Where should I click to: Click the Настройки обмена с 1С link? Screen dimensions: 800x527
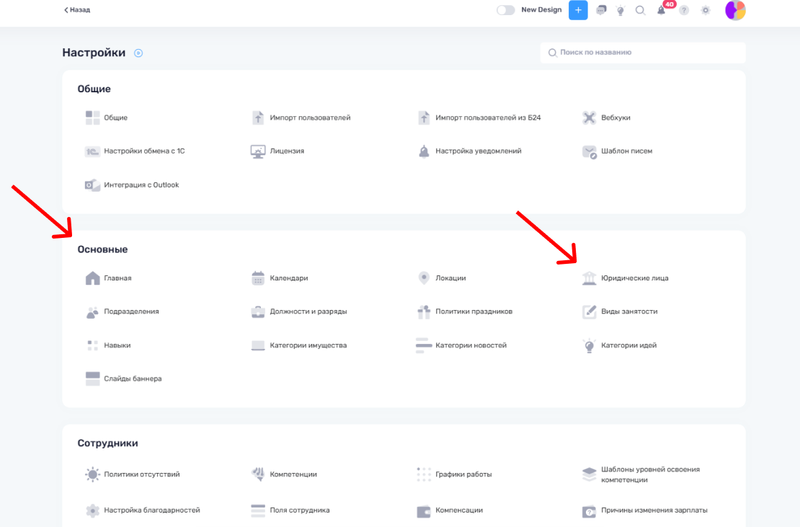[x=143, y=151]
